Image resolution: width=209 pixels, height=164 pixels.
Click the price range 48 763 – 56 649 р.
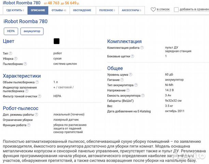[x=61, y=3]
